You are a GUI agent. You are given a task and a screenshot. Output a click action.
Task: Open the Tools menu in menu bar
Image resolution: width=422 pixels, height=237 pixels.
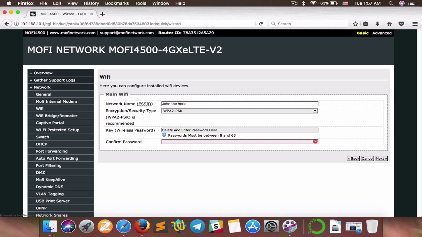coord(140,3)
